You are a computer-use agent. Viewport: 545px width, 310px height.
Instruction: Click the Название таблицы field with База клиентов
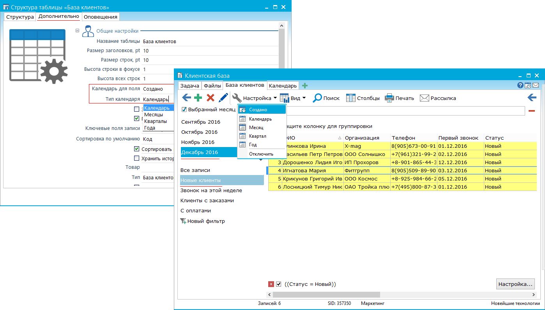click(210, 41)
